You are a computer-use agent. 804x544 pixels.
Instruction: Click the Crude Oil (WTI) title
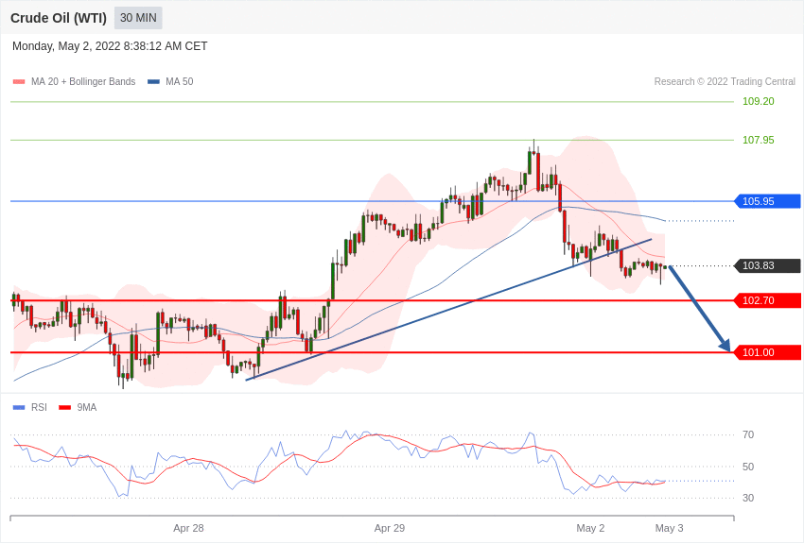click(x=59, y=18)
